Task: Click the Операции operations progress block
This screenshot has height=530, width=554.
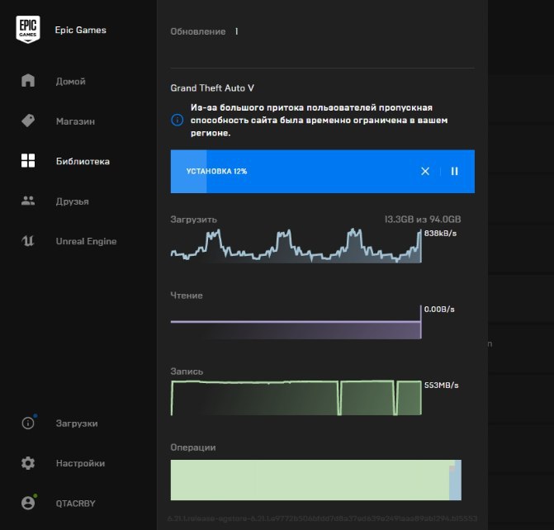Action: [x=316, y=480]
